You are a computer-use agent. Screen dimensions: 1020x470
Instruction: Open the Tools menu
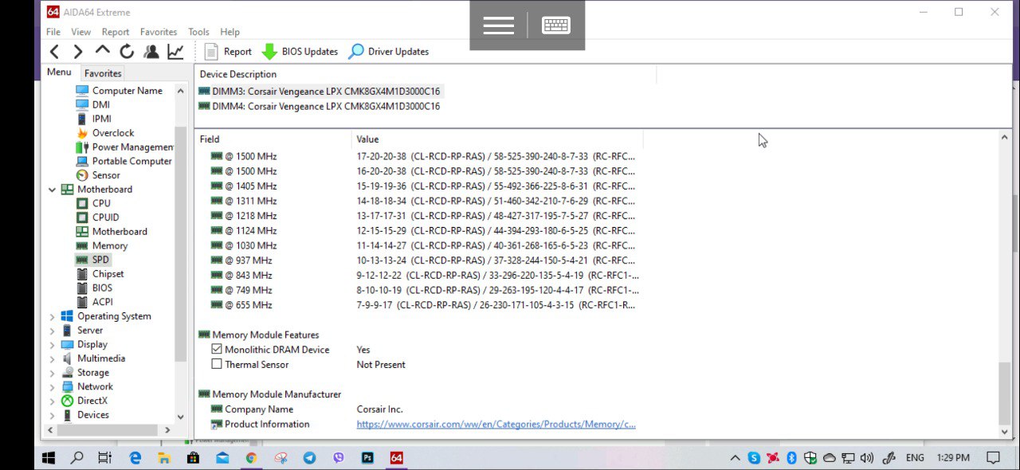click(199, 32)
